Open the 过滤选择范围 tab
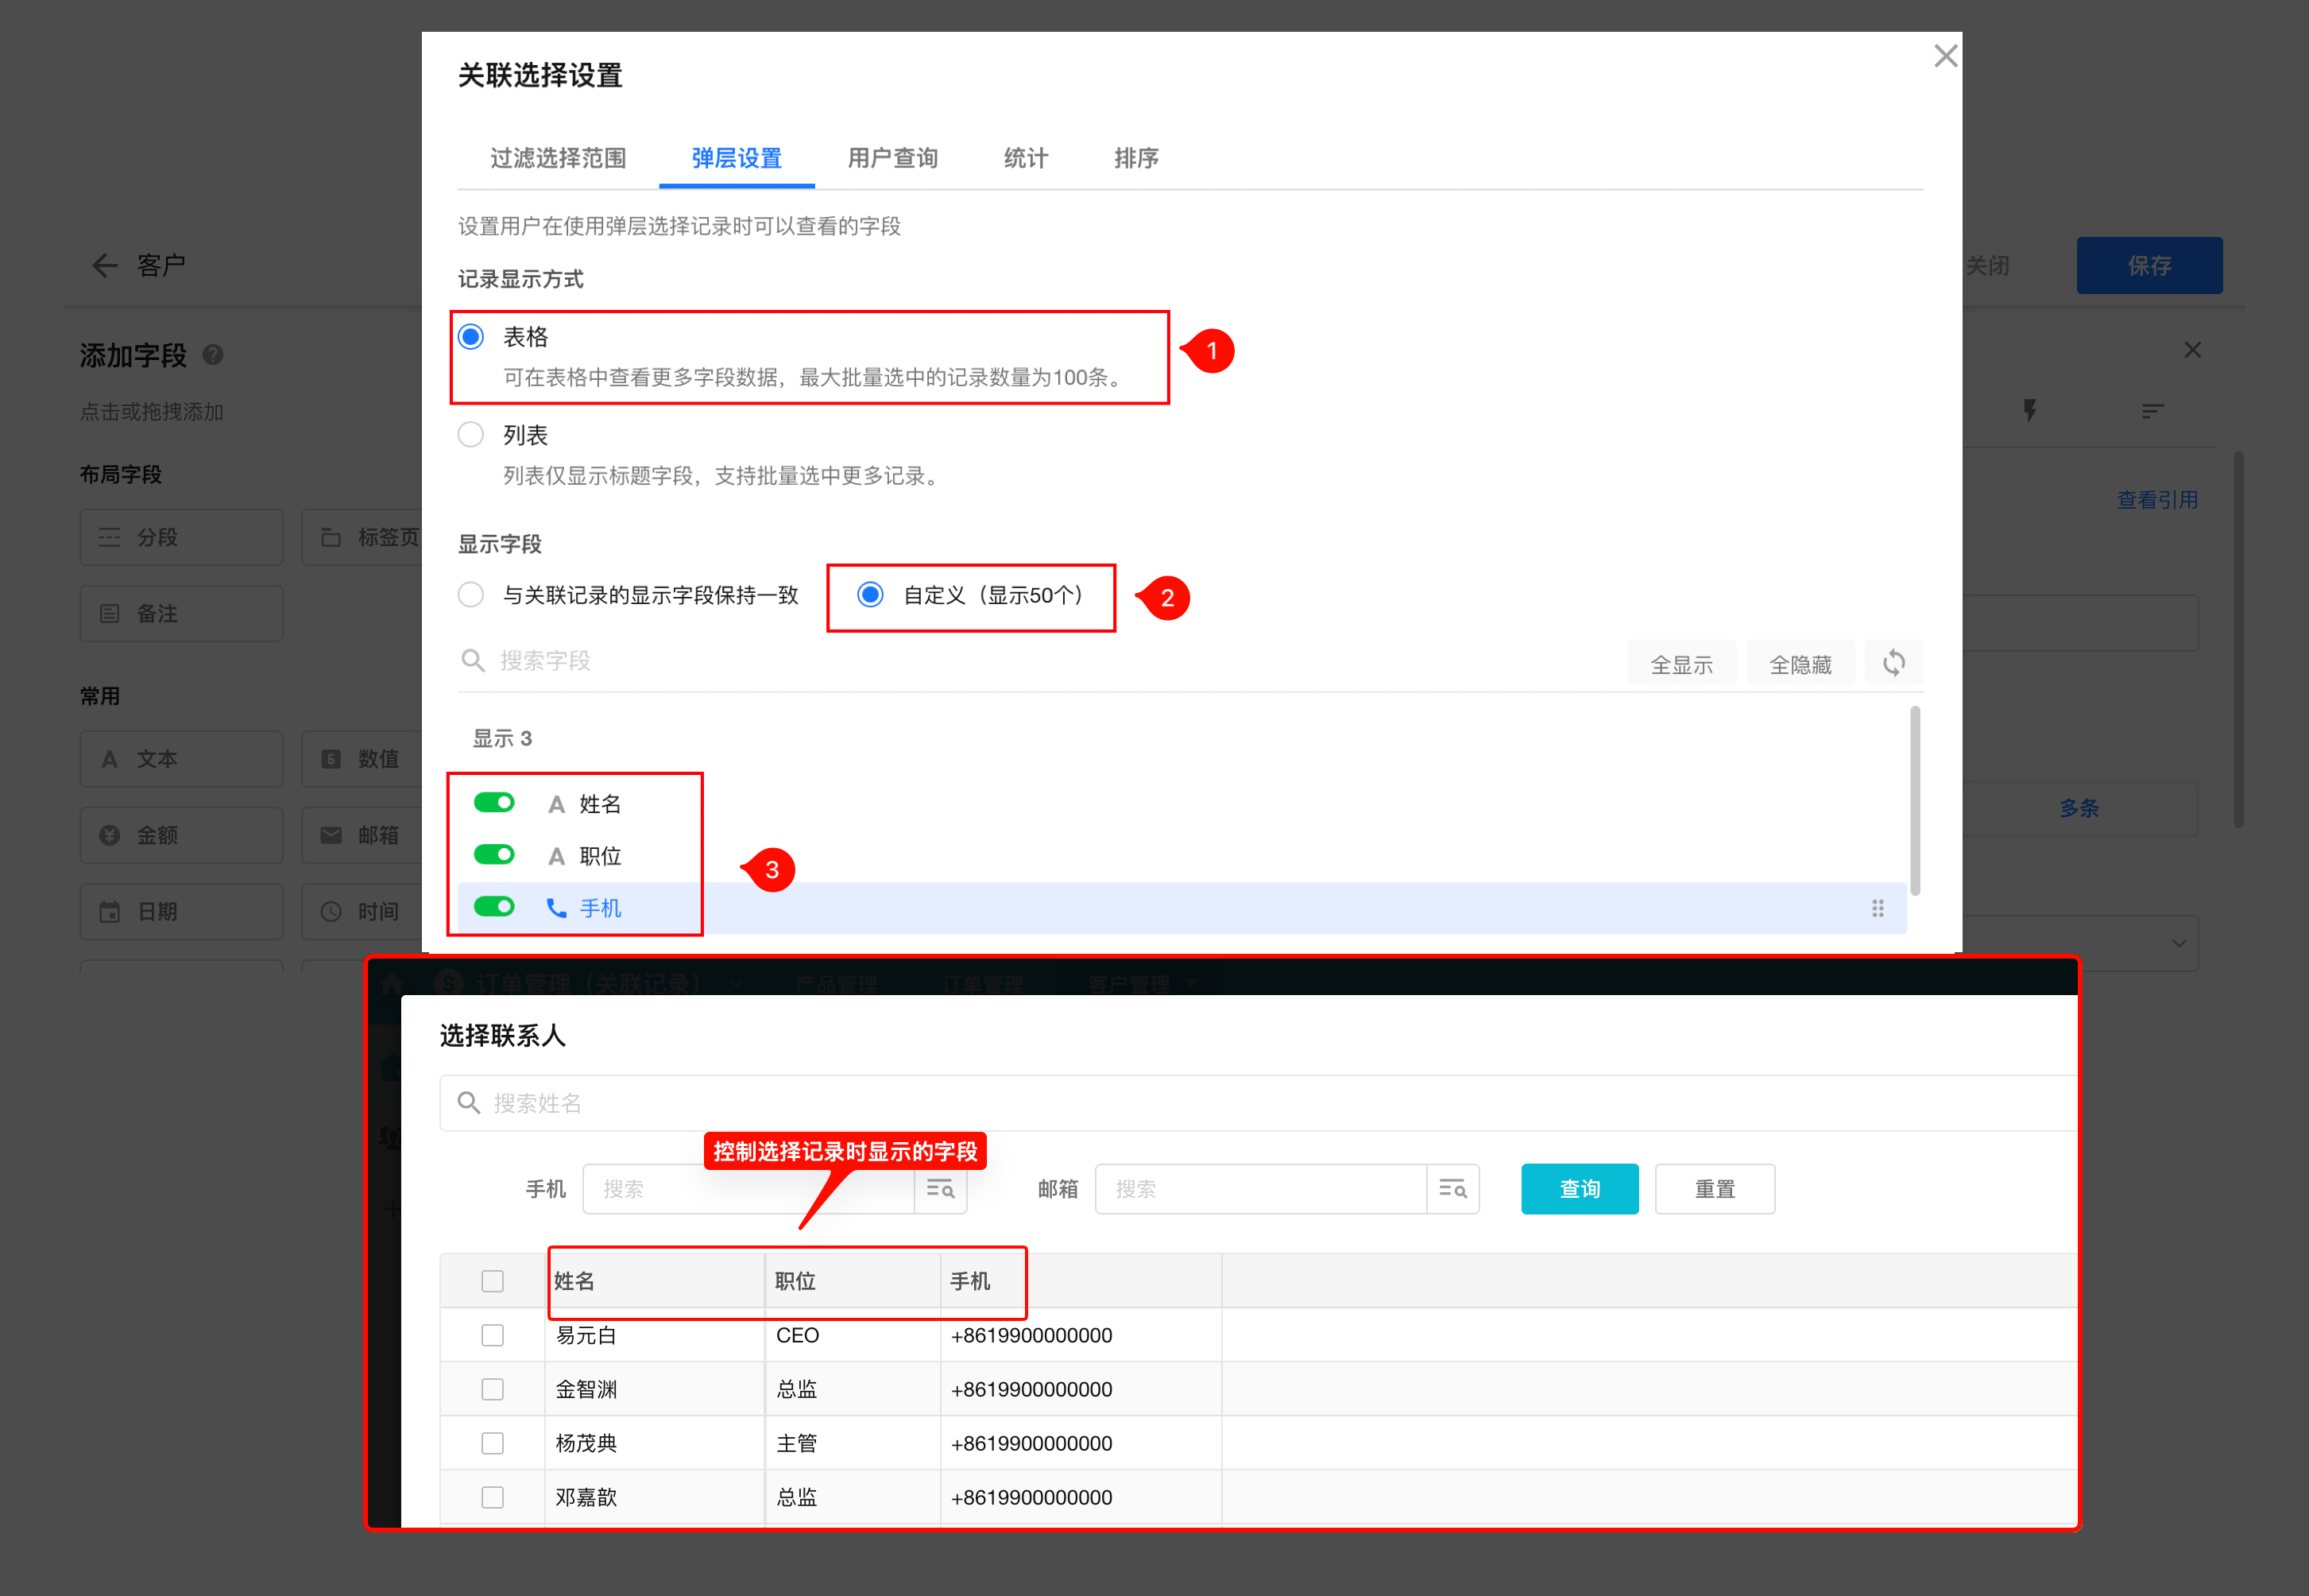This screenshot has width=2309, height=1596. tap(558, 158)
